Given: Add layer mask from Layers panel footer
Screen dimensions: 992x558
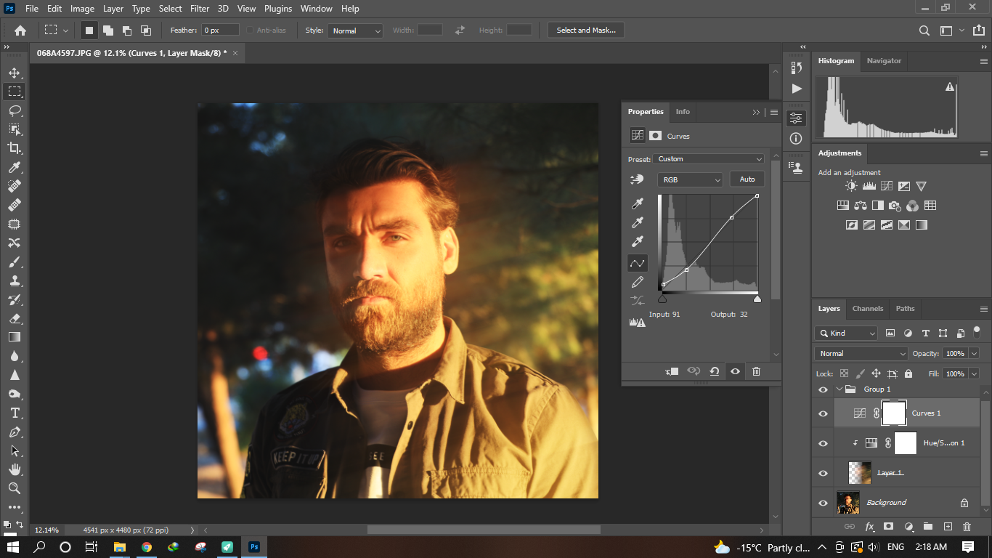Looking at the screenshot, I should [888, 526].
